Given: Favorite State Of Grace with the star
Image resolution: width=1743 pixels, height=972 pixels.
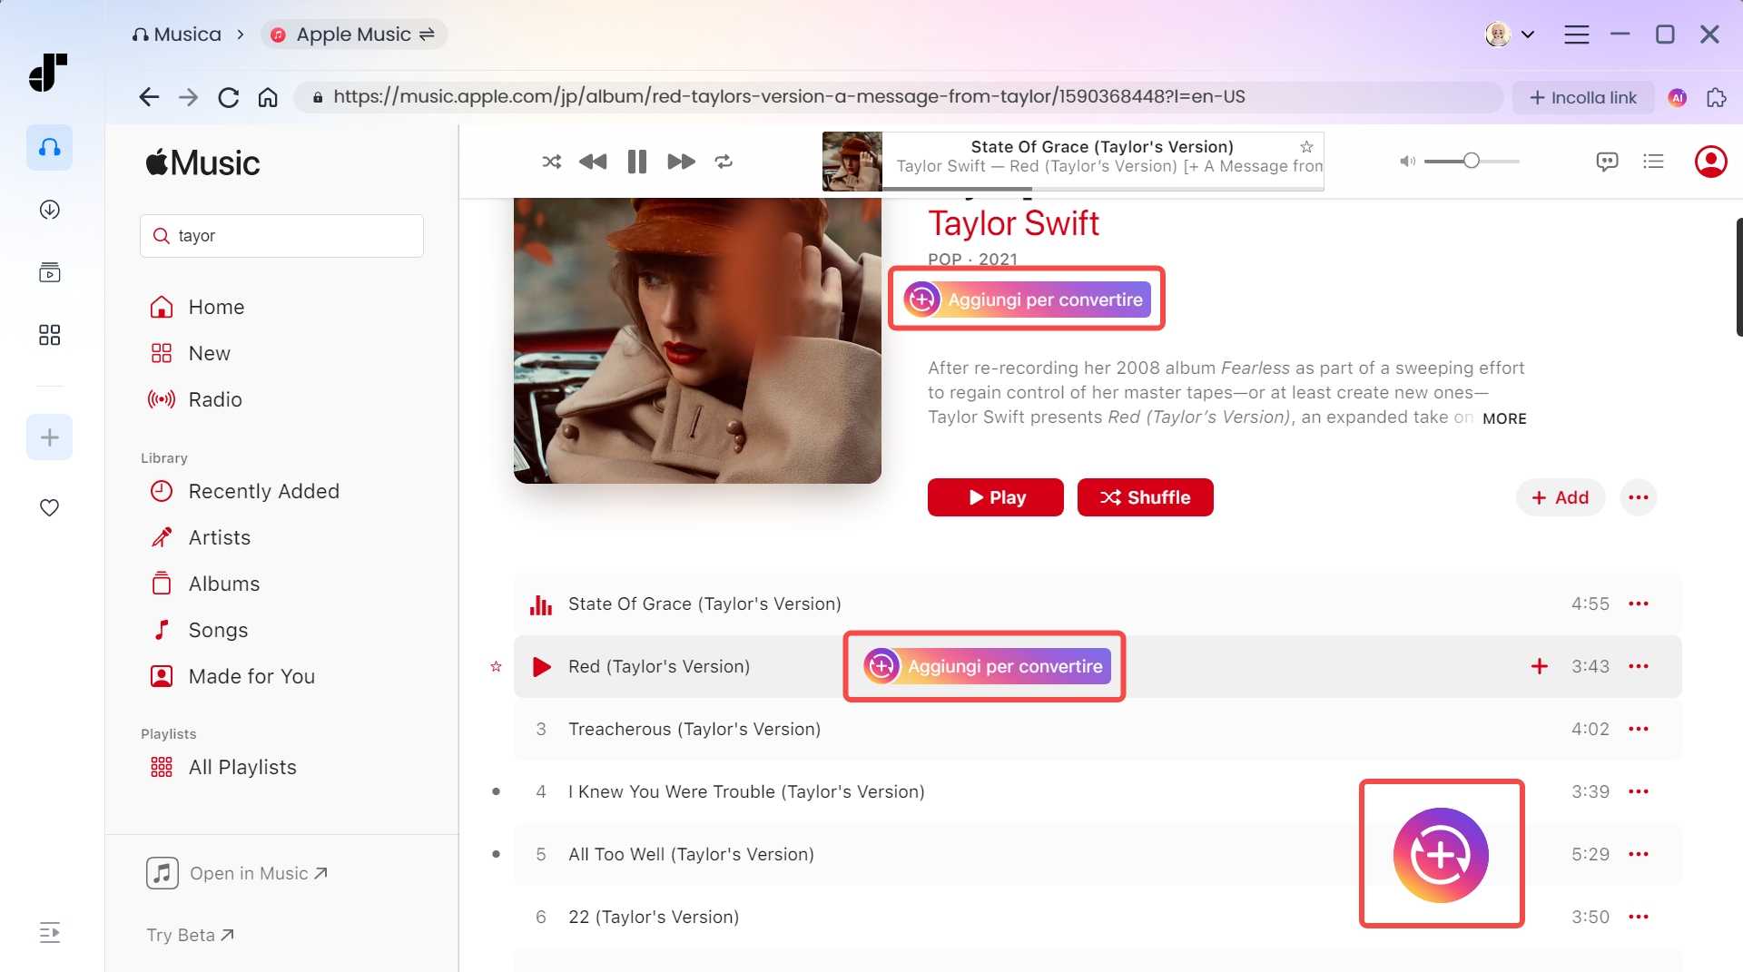Looking at the screenshot, I should point(1306,147).
